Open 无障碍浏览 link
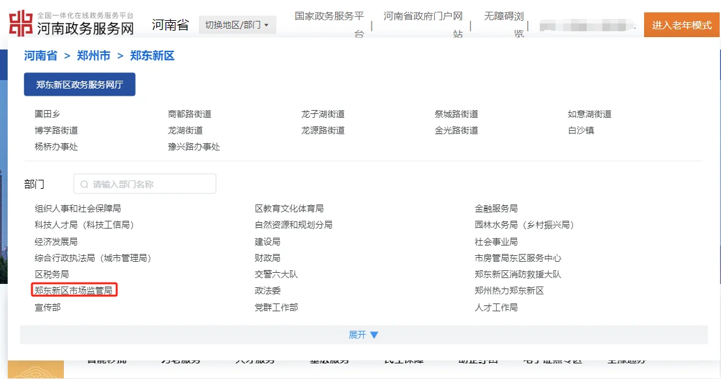The width and height of the screenshot is (721, 379). click(x=504, y=25)
